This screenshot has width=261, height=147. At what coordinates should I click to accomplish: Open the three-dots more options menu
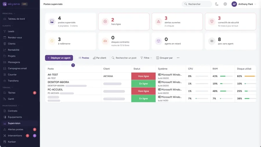click(x=178, y=58)
